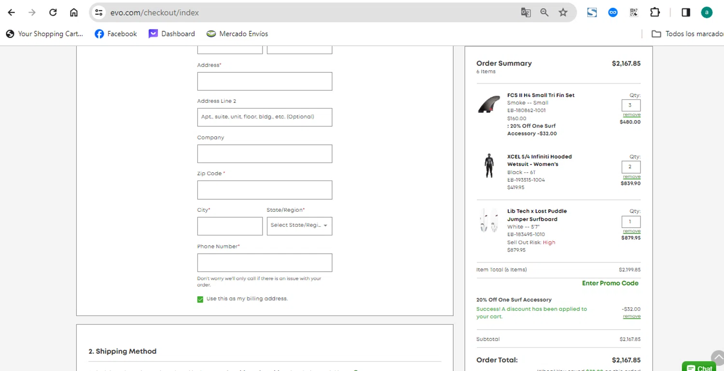This screenshot has width=724, height=371.
Task: Bookmark this page with the star
Action: point(563,13)
